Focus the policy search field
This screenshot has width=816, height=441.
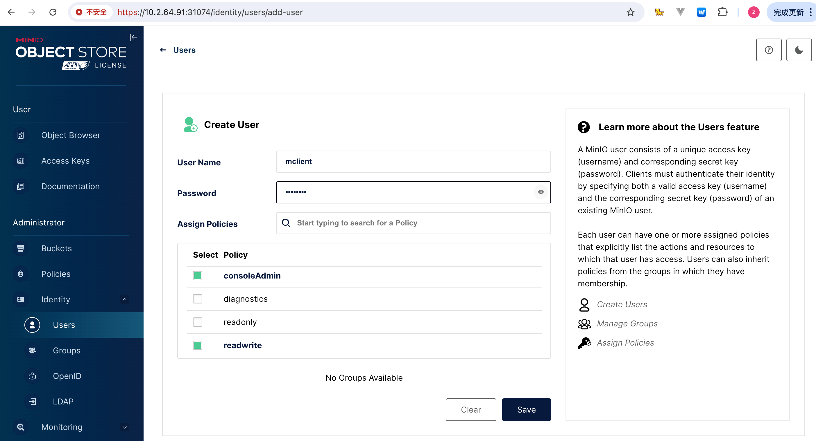point(418,223)
